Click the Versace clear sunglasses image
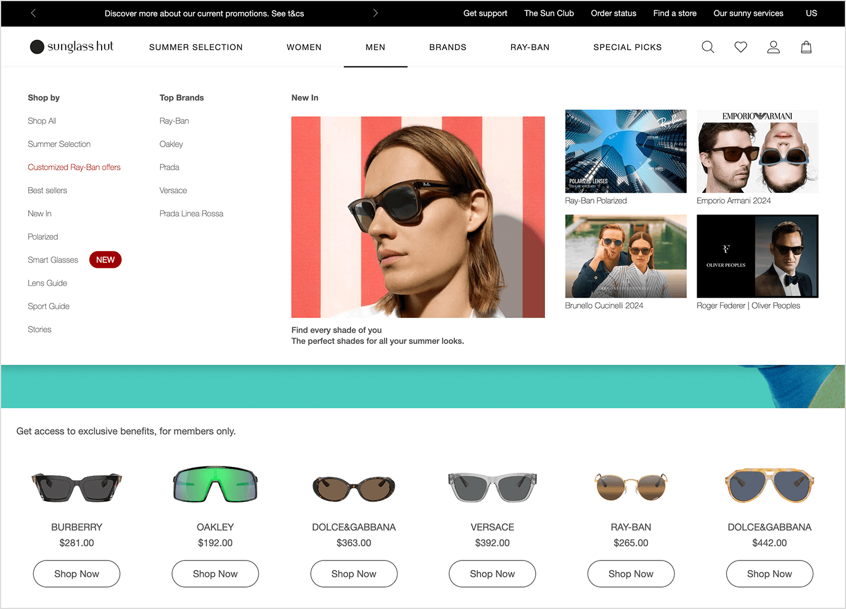846x609 pixels. pyautogui.click(x=492, y=487)
